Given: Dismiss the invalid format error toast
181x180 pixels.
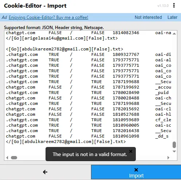Looking at the screenshot, I should [131, 151].
